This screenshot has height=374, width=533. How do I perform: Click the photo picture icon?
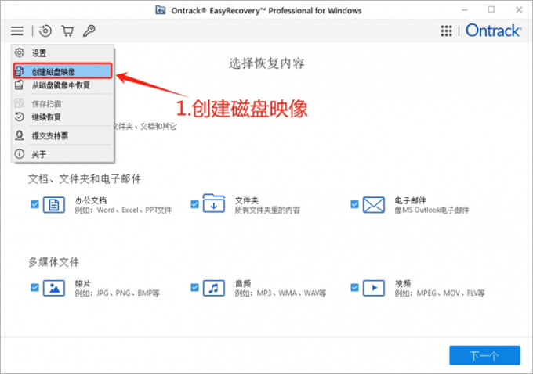coord(54,288)
